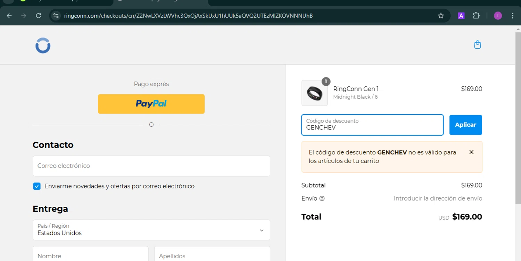
Task: Click the RingConn logo icon
Action: coord(43,45)
